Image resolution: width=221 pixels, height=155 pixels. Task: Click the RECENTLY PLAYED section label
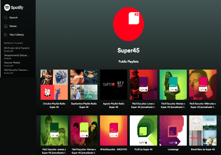tap(13, 43)
